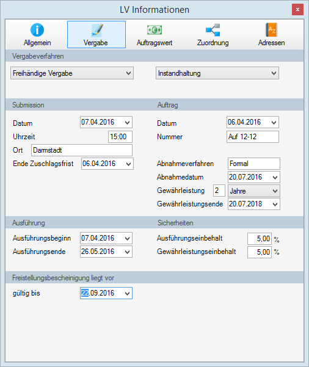The width and height of the screenshot is (309, 367).
Task: Click the Allgemein tab label
Action: 37,43
